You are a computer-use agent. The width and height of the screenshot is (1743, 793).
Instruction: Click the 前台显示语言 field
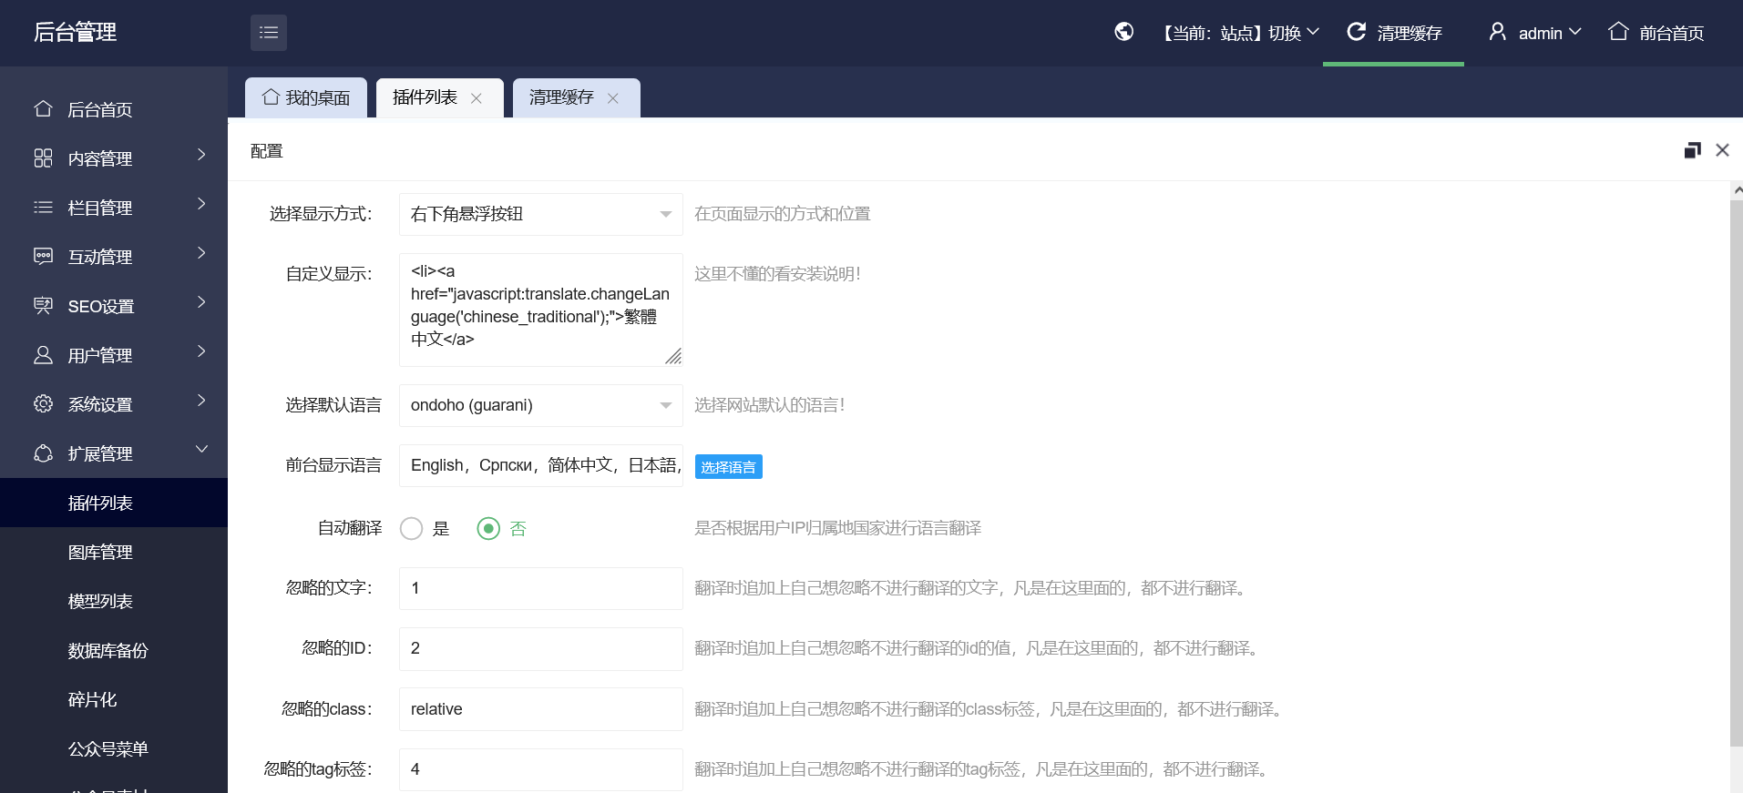(x=541, y=465)
